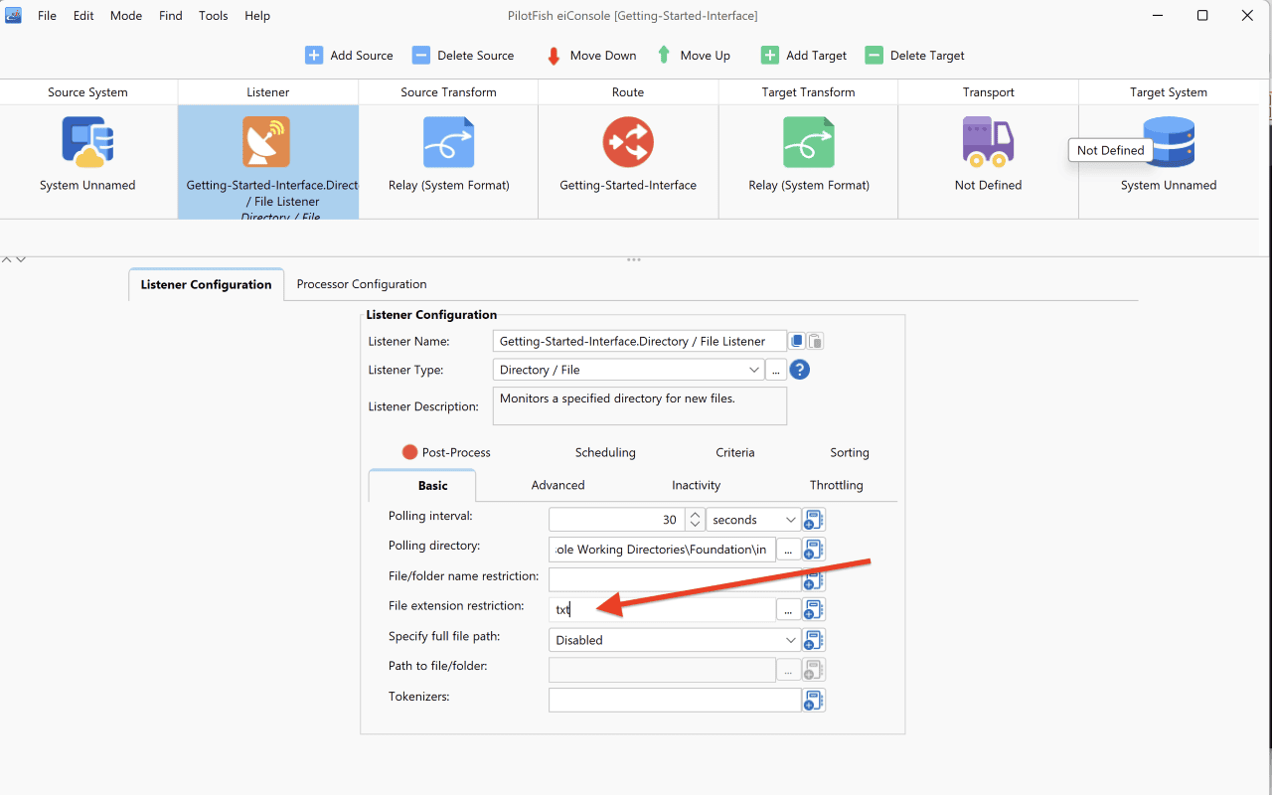Click the ellipsis button next to Listener Type
Viewport: 1272px width, 795px height.
pyautogui.click(x=776, y=370)
